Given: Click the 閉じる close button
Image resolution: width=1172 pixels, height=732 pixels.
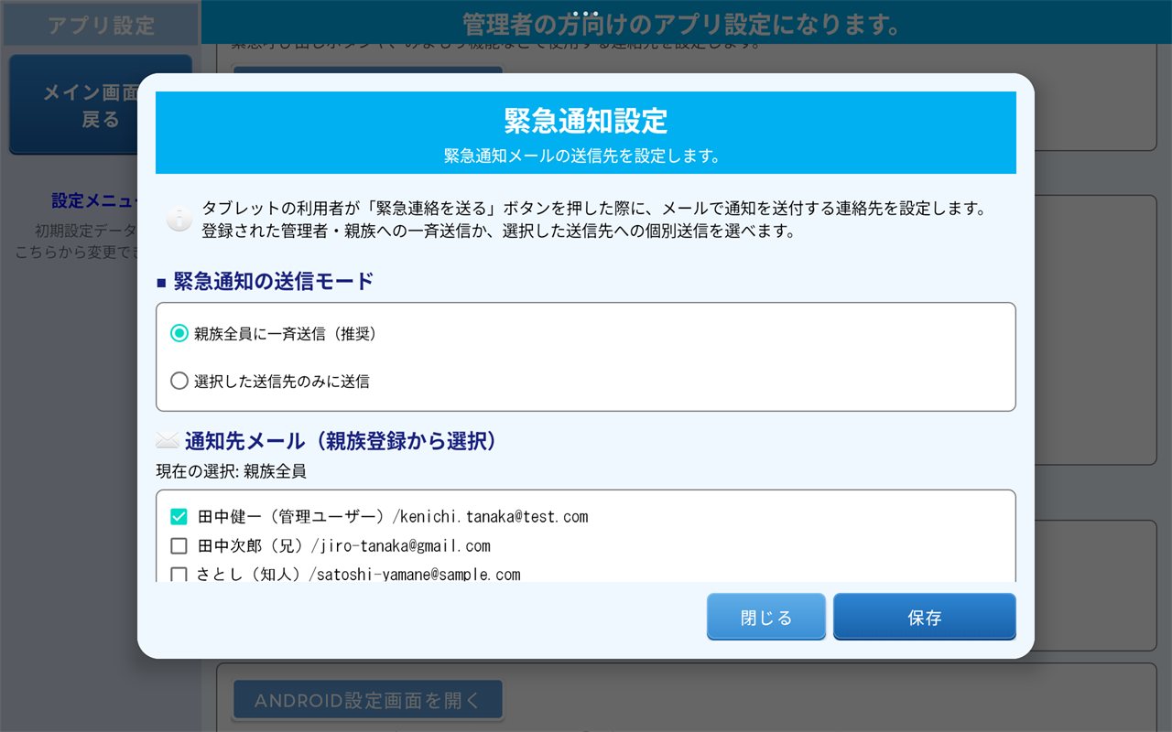Looking at the screenshot, I should 766,617.
